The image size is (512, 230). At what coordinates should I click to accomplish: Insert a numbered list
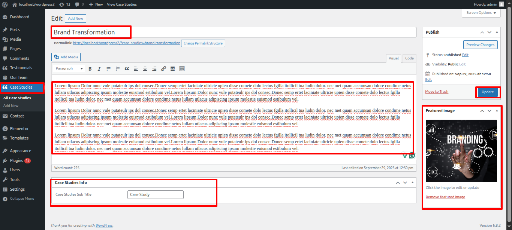pyautogui.click(x=118, y=69)
